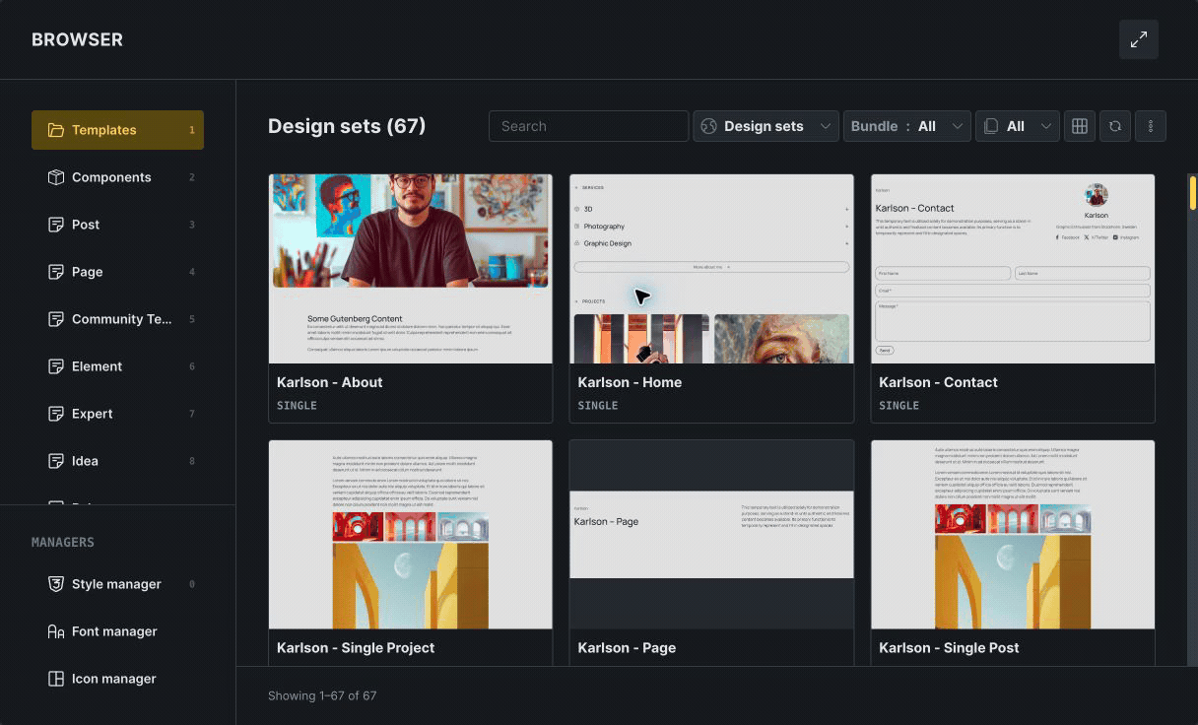Click the Page item icon

[56, 272]
